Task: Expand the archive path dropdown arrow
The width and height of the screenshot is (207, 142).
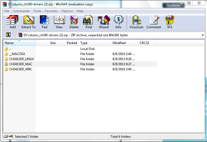Action: pos(203,35)
